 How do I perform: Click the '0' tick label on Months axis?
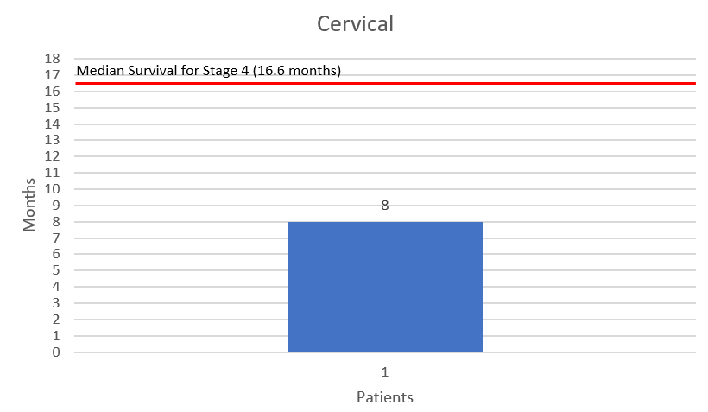pyautogui.click(x=55, y=352)
